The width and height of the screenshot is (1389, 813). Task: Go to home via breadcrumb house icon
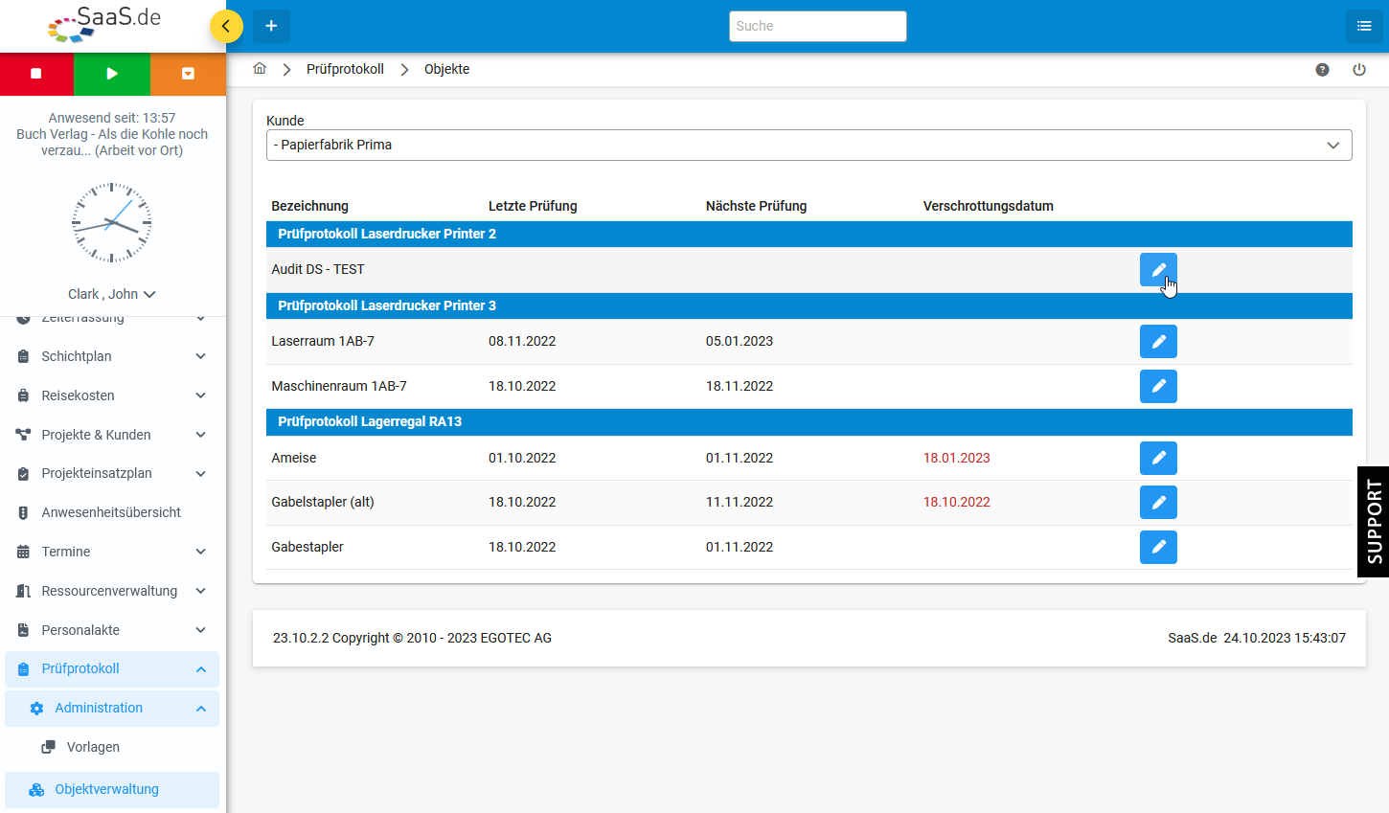click(x=260, y=69)
